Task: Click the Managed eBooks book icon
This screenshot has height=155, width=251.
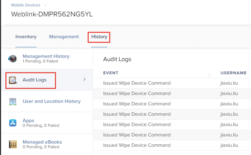Action: pos(13,144)
